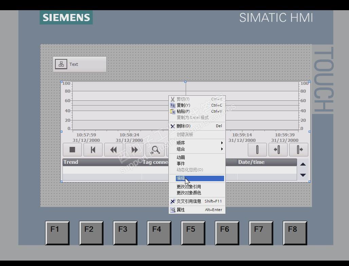Image resolution: width=349 pixels, height=266 pixels.
Task: Click the copy icon in context menu
Action: [172, 105]
